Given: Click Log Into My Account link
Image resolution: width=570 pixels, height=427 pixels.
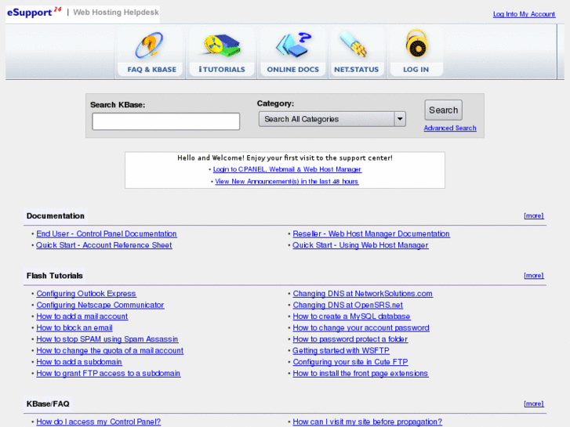Looking at the screenshot, I should [x=524, y=14].
